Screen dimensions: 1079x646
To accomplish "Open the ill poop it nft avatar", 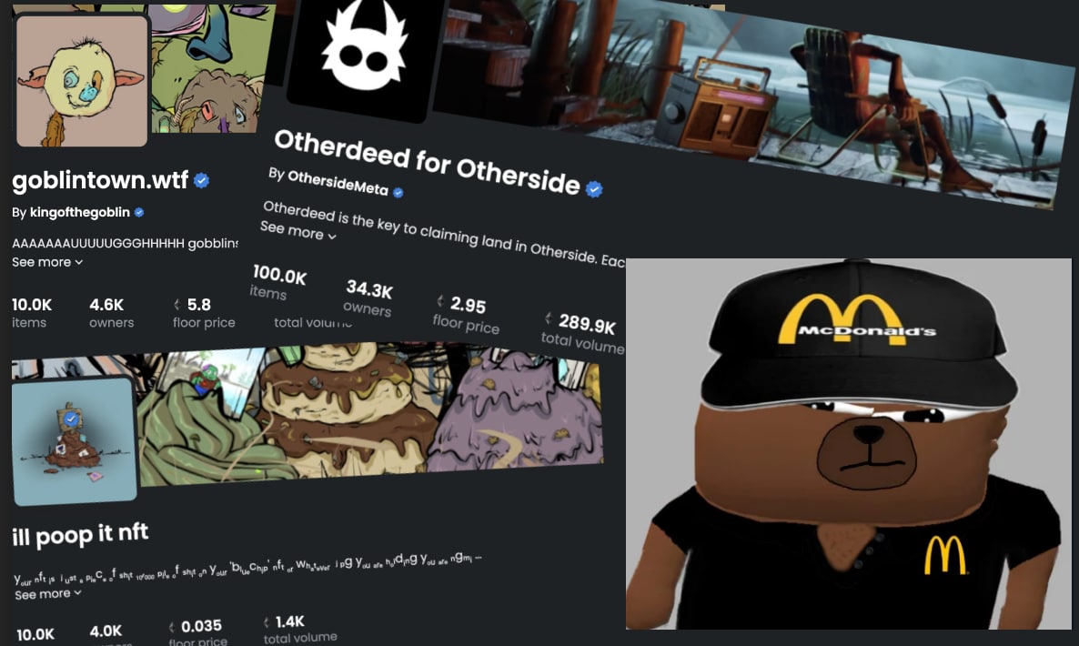I will pos(75,440).
